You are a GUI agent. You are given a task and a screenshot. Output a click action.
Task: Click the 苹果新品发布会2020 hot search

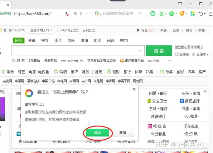coord(101,60)
